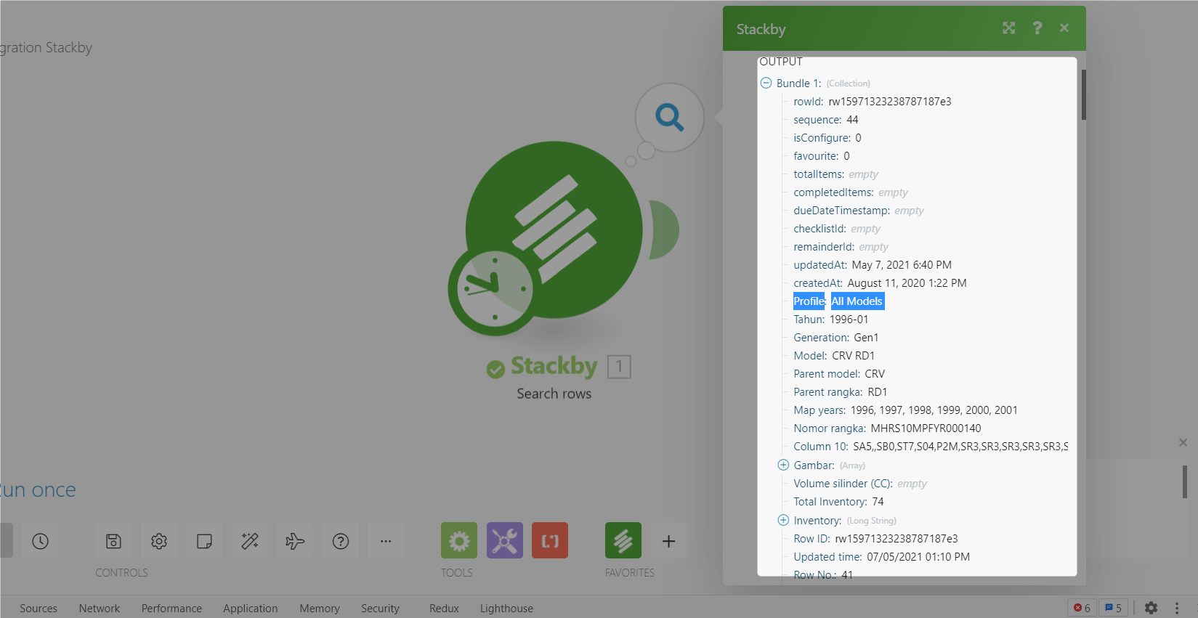
Task: Click the Parent model: CRV row
Action: point(839,374)
